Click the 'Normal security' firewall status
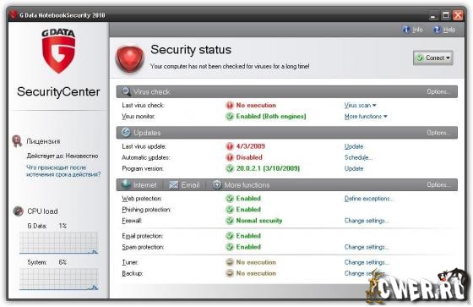Screen dimensions: 473x307 [x=259, y=221]
